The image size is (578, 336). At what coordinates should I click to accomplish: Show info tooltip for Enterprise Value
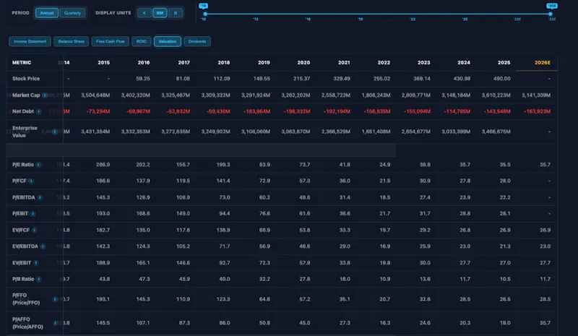click(55, 132)
